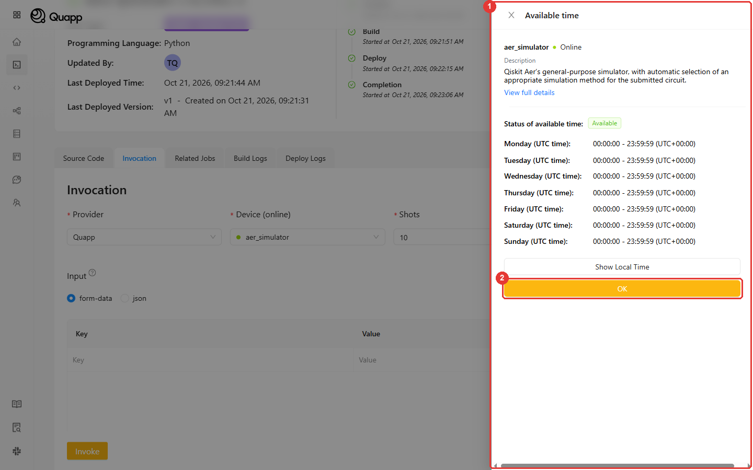Click the Sunday (UTC time) time range
Viewport: 753px width, 470px height.
(644, 241)
